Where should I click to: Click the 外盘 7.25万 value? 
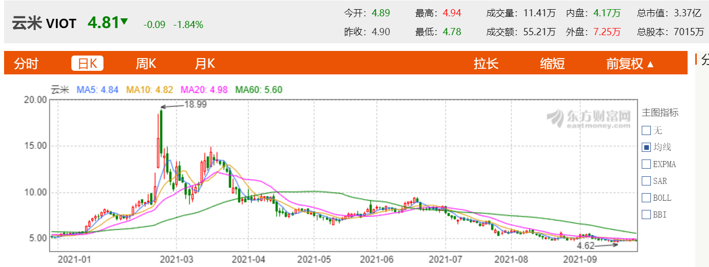(x=608, y=32)
